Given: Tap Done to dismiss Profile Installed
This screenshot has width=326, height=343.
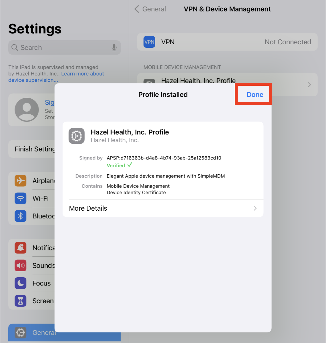Looking at the screenshot, I should tap(255, 95).
